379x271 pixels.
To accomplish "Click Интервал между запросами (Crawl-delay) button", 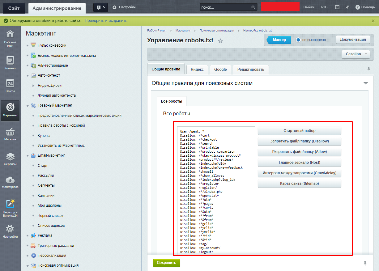I will tap(300, 173).
